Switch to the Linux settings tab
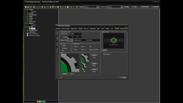 pos(103,29)
